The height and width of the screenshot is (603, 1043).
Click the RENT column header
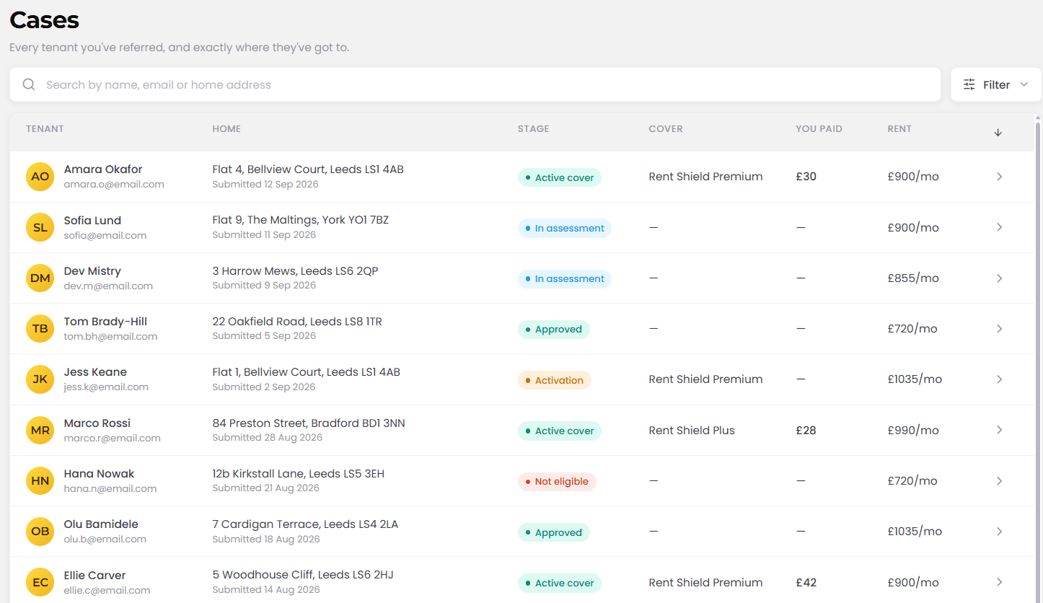(899, 129)
